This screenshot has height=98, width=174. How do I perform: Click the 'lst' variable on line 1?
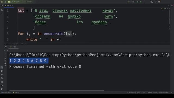21,11
